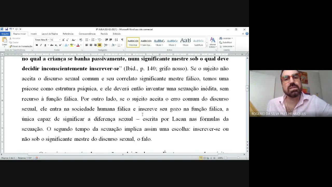Click the sort A-Z icon
Viewport: 332px width, 187px height.
coord(116,40)
